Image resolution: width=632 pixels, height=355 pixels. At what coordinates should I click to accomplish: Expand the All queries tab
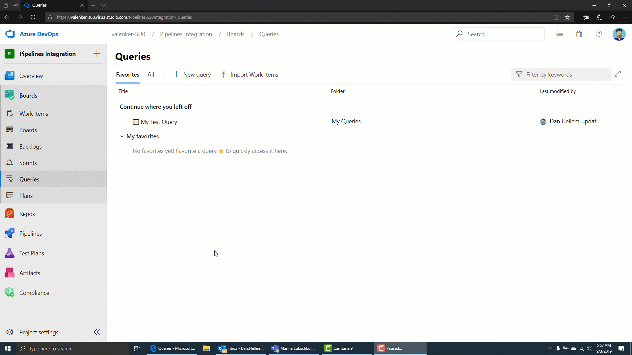(x=150, y=74)
